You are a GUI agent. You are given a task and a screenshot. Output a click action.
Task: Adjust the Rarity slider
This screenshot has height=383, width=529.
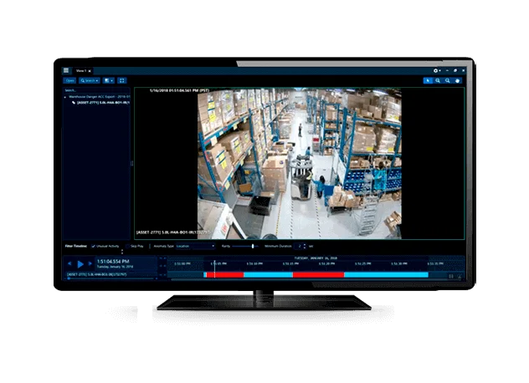[x=253, y=247]
